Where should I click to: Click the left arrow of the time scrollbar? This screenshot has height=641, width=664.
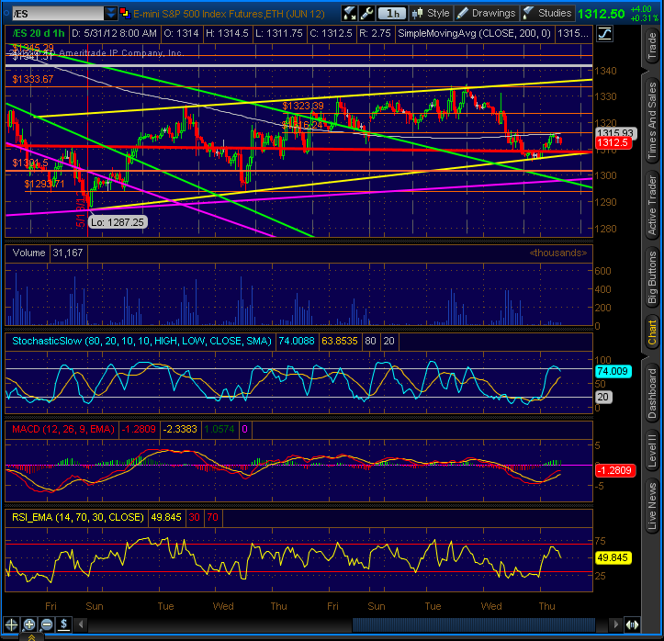[81, 624]
